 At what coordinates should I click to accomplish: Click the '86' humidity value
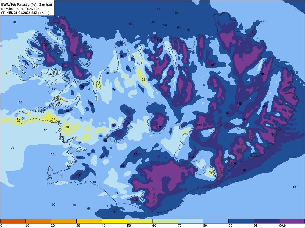[20, 102]
